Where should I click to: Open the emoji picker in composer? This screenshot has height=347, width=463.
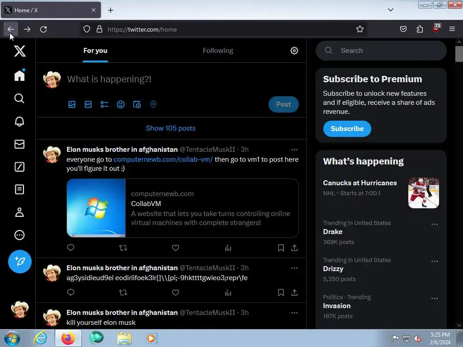point(120,104)
